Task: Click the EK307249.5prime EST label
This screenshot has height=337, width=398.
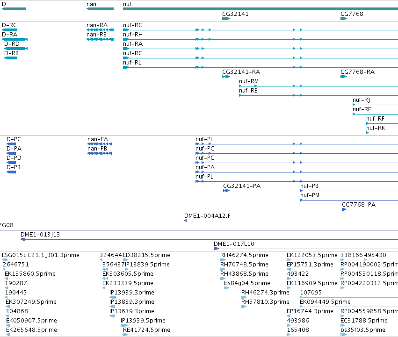Action: (31, 302)
